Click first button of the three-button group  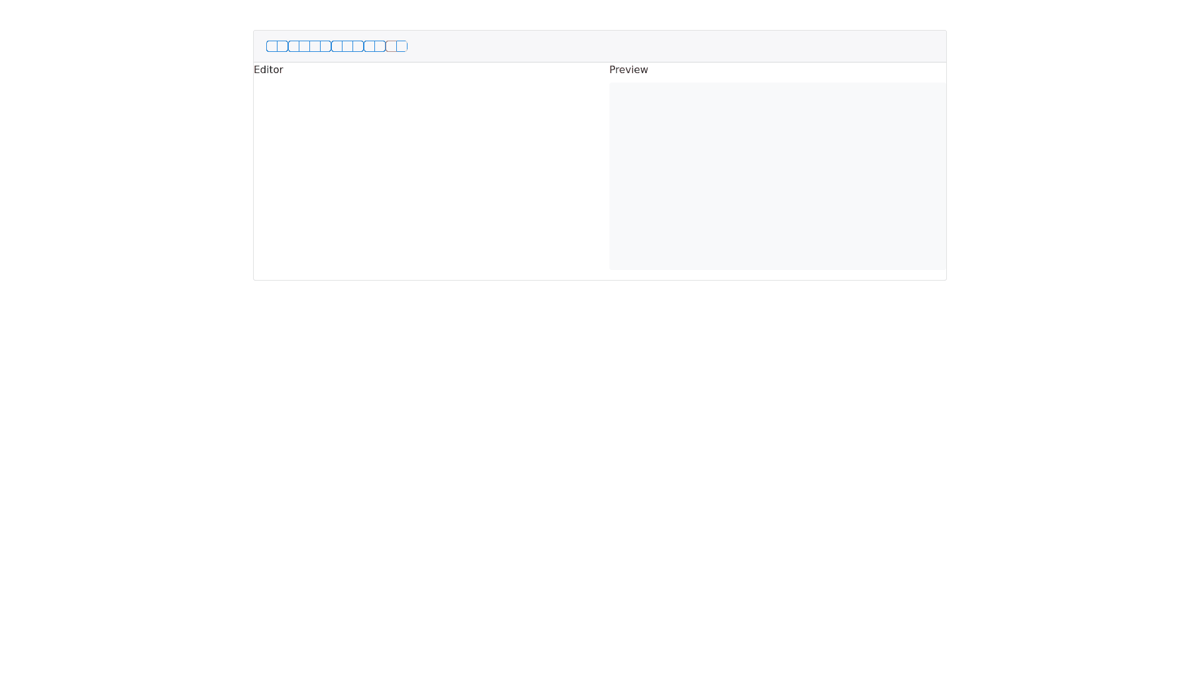337,46
